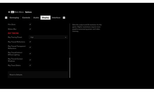The height and width of the screenshot is (92, 154).
Task: Toggle the Motion Blur checkbox
Action: click(x=30, y=29)
